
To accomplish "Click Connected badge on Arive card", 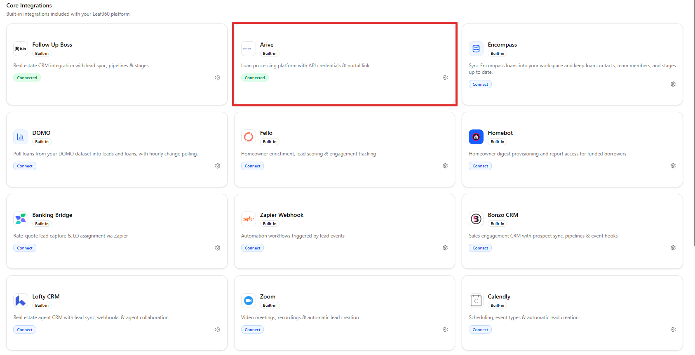I will [255, 78].
